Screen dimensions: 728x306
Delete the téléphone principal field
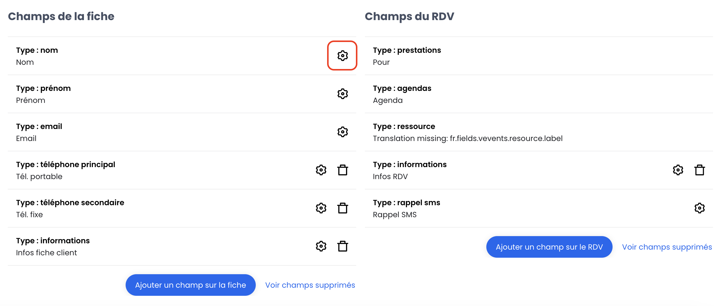coord(342,170)
